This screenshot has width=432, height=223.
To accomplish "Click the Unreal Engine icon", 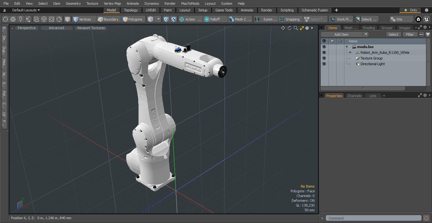I will (426, 19).
